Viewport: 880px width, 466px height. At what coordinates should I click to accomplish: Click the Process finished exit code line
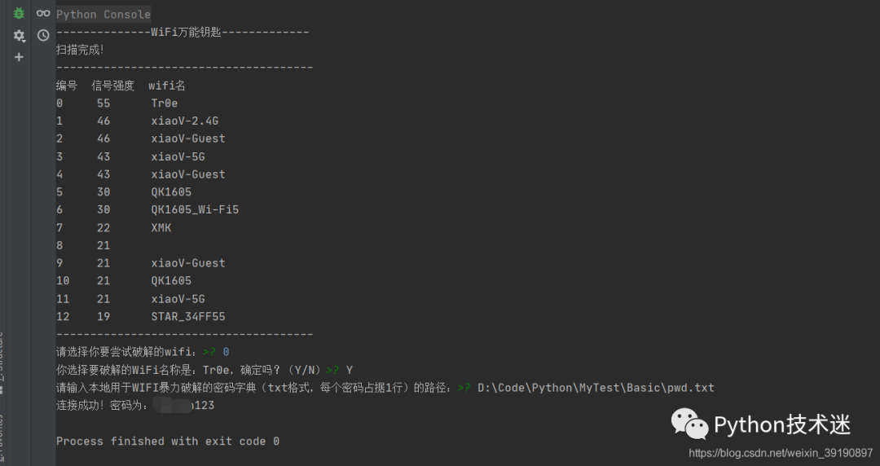point(168,442)
